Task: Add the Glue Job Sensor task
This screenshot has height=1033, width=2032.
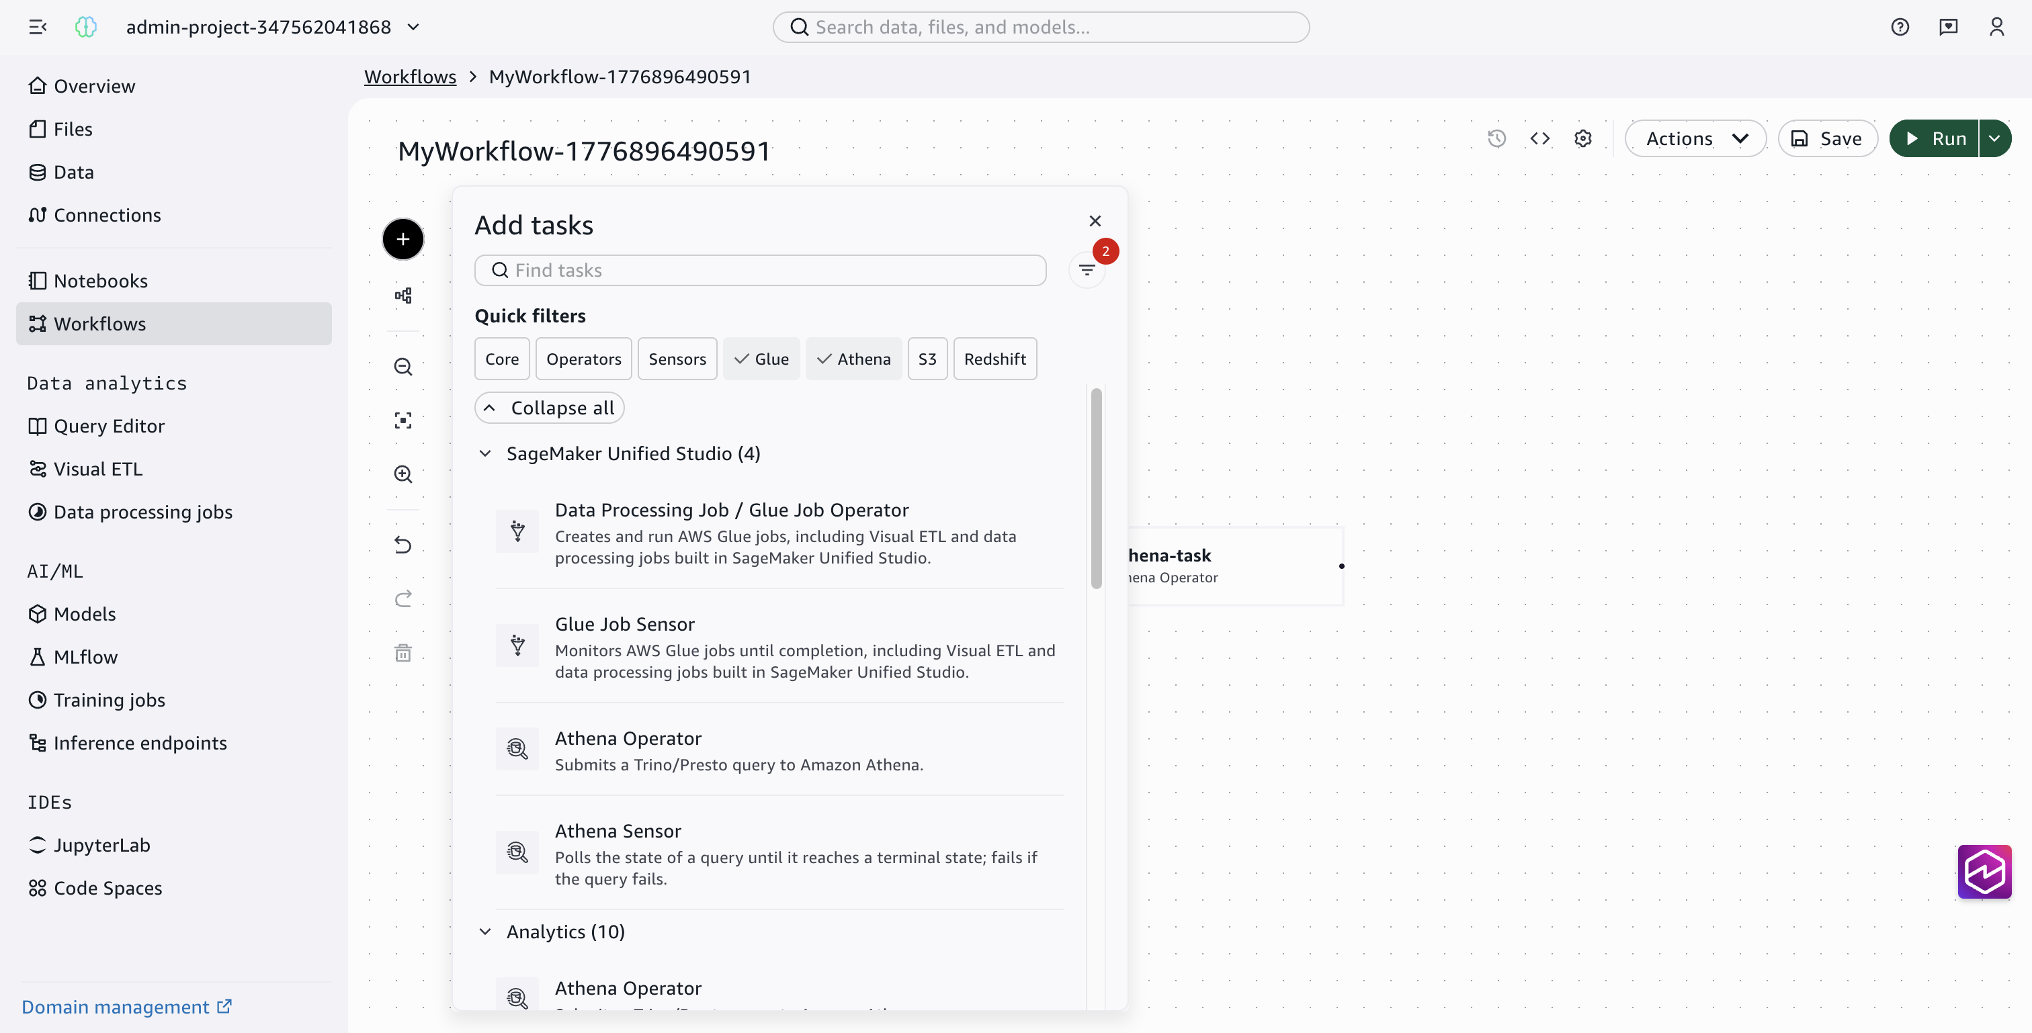Action: [779, 647]
